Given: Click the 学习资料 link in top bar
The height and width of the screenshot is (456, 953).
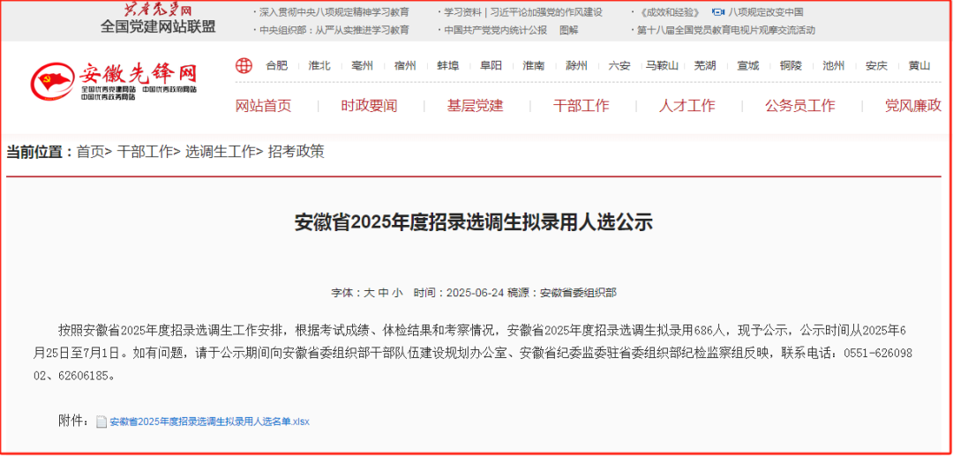Looking at the screenshot, I should coord(463,12).
